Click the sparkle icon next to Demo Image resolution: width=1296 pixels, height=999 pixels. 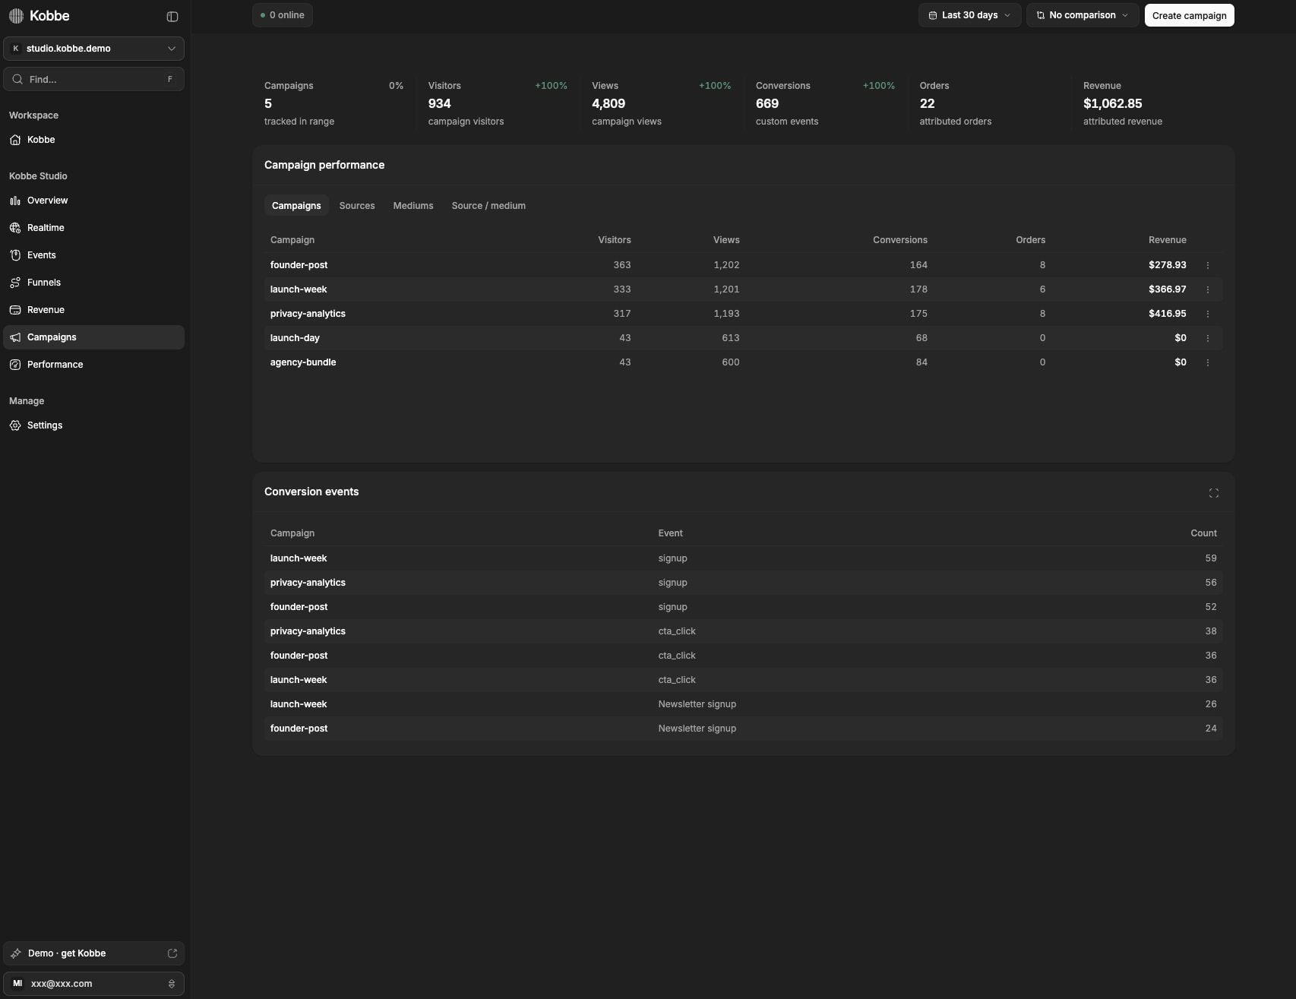[x=16, y=953]
